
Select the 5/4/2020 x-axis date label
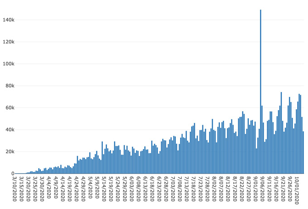point(90,187)
